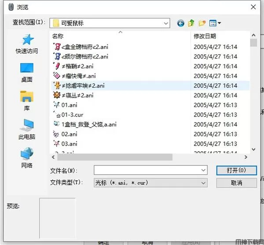Click the cursor icon of 03.ani
Viewport: 264px width, 245px height.
[x=56, y=143]
